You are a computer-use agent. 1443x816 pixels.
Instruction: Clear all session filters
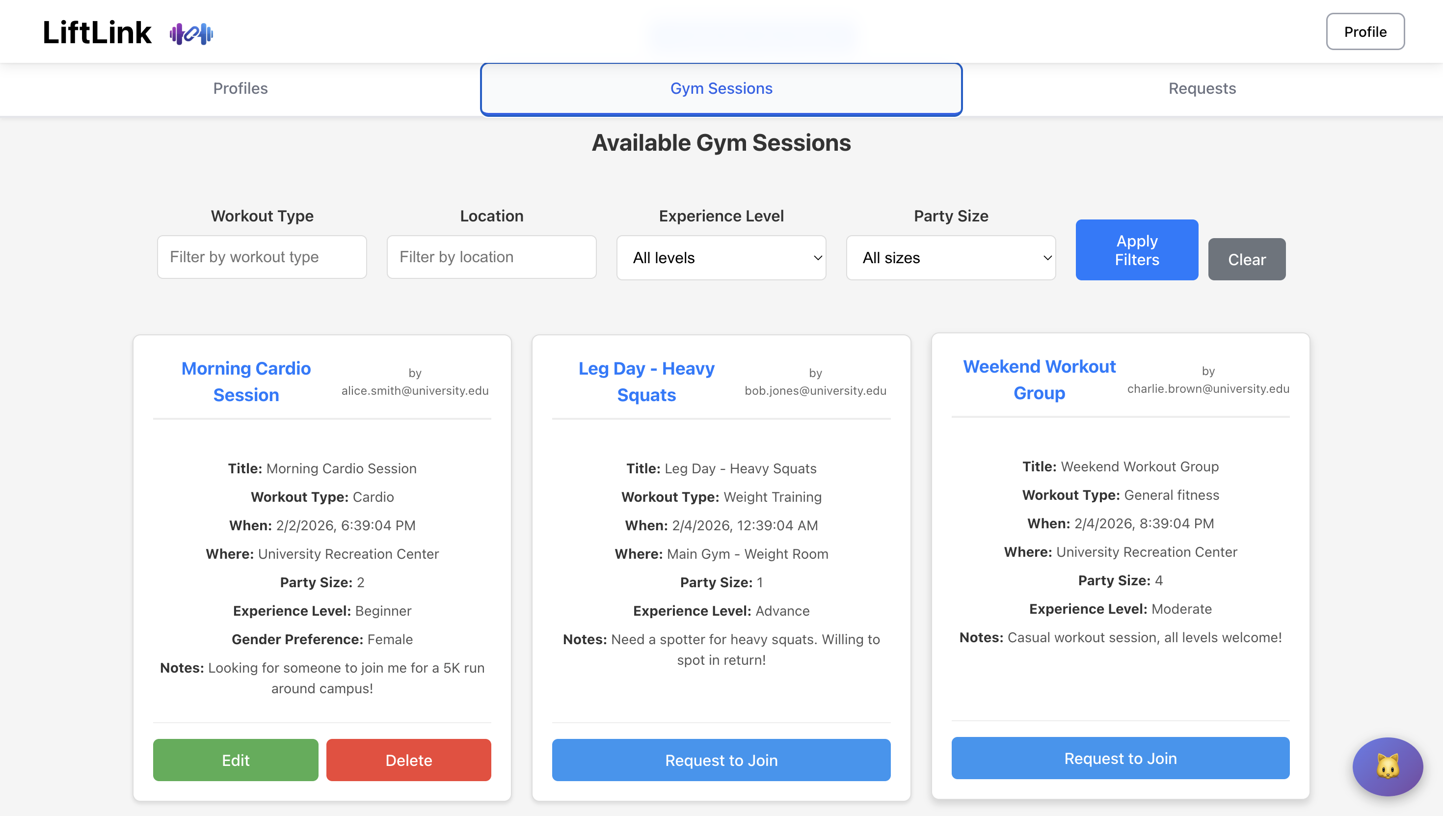point(1246,260)
